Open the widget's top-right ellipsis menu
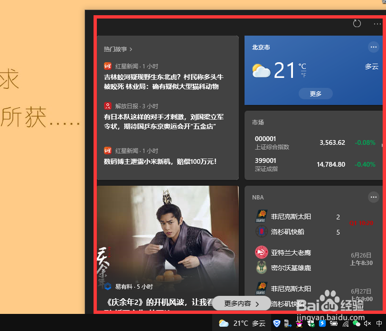The width and height of the screenshot is (386, 331). (x=377, y=23)
